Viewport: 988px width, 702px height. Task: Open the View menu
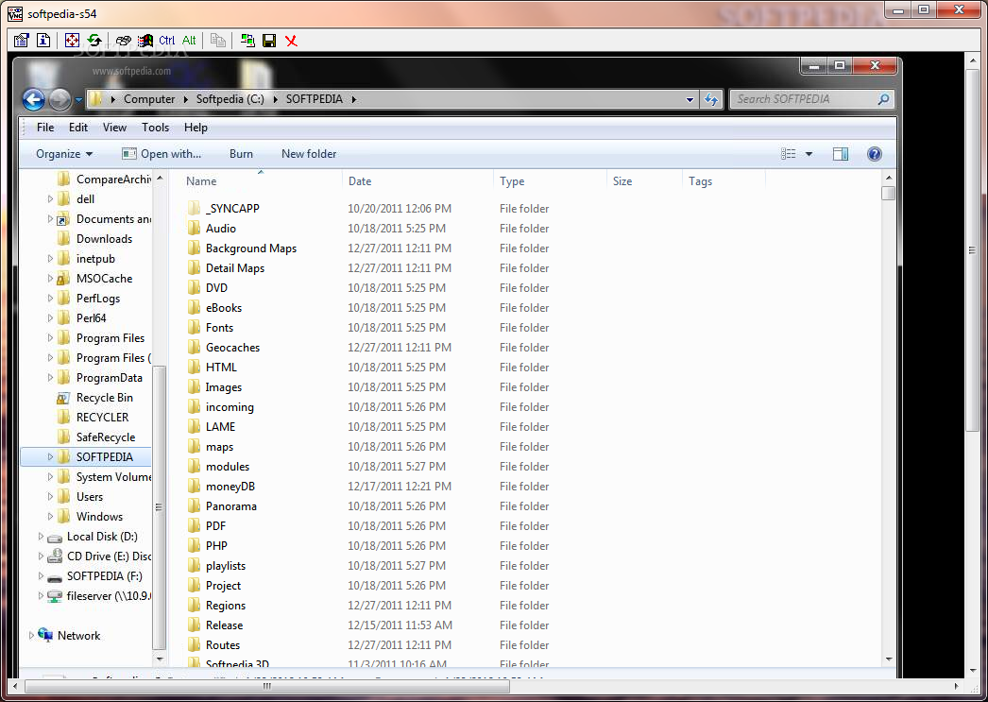(114, 128)
